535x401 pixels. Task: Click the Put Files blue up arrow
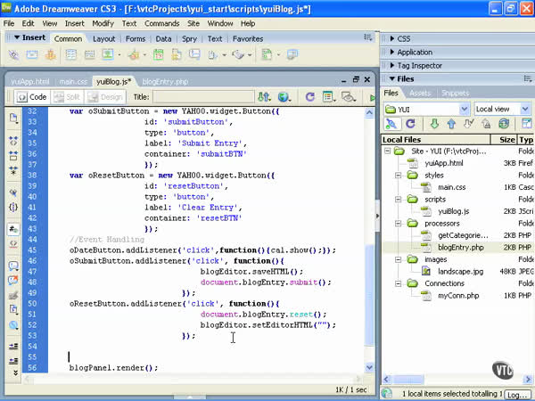click(453, 124)
